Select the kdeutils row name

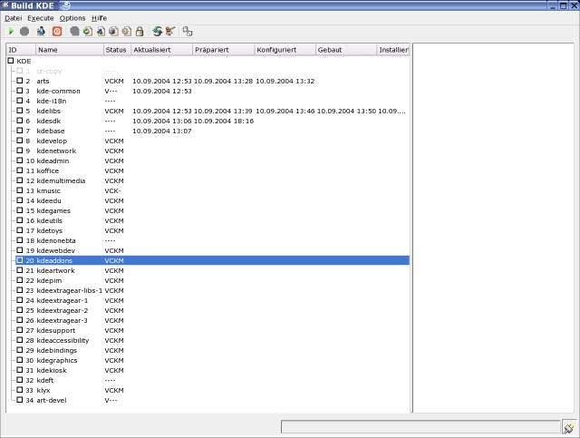coord(50,221)
